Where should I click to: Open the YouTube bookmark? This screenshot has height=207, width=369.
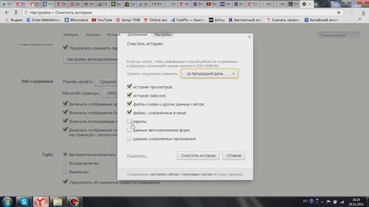pyautogui.click(x=102, y=20)
